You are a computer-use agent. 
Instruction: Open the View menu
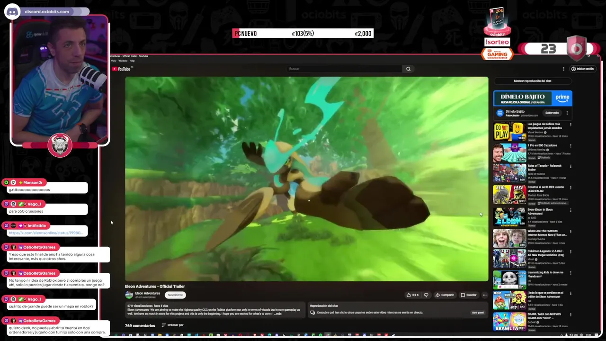tap(114, 61)
